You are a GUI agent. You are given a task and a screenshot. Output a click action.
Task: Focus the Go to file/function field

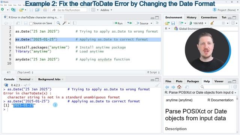point(69,10)
